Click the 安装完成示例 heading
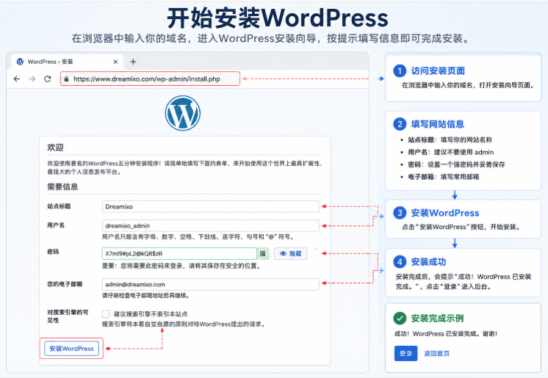548x378 pixels. pyautogui.click(x=437, y=319)
